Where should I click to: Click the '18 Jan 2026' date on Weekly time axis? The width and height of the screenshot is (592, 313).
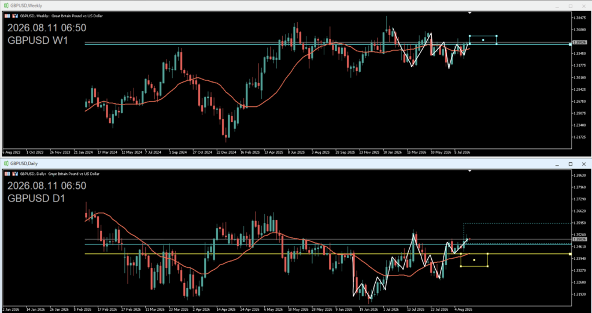click(x=393, y=152)
